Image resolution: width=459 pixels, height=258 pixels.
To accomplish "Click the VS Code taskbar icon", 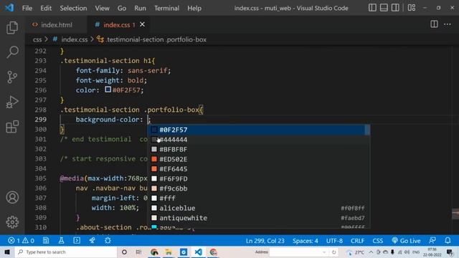I will pos(198,252).
